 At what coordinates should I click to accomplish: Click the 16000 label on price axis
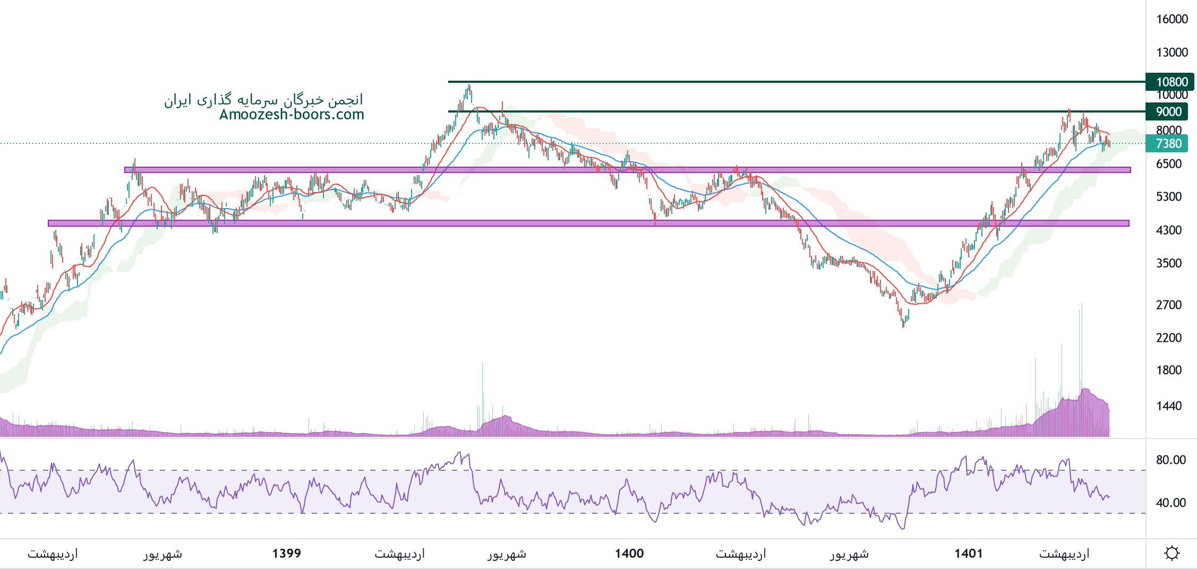click(1172, 19)
